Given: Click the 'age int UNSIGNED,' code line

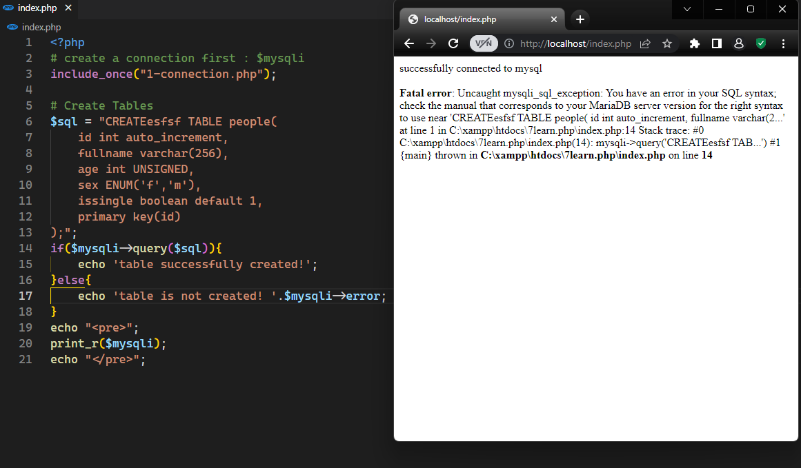Looking at the screenshot, I should pos(136,169).
